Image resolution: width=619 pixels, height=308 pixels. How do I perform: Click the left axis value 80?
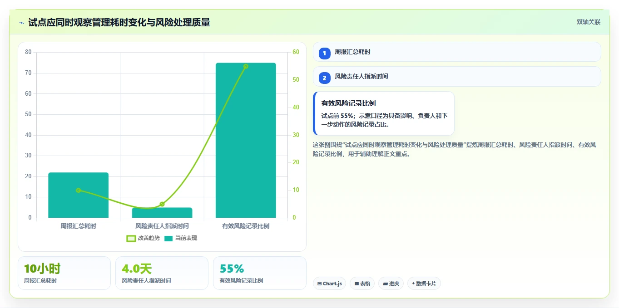tap(28, 52)
